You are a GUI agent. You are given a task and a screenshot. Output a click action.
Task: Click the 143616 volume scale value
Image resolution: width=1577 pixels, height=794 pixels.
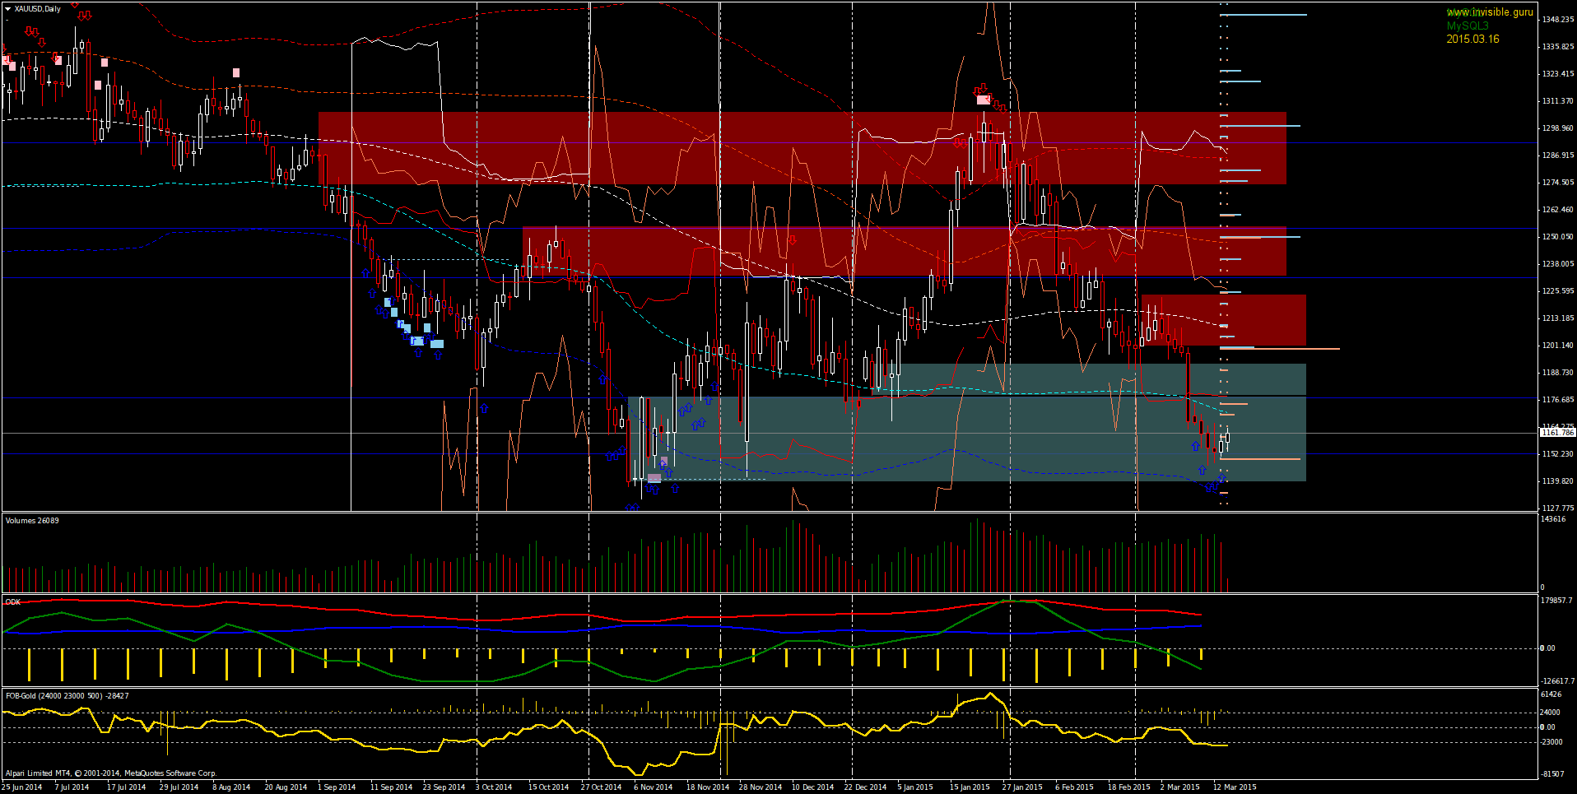(x=1552, y=519)
